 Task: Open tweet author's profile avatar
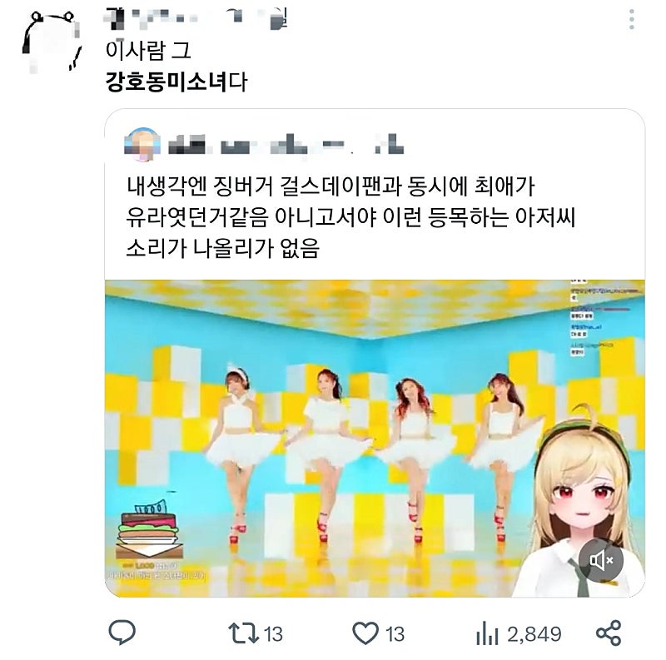point(52,41)
